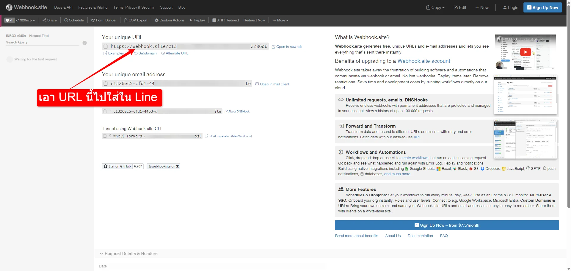This screenshot has height=271, width=571.
Task: Click Redirect Now
Action: point(254,20)
